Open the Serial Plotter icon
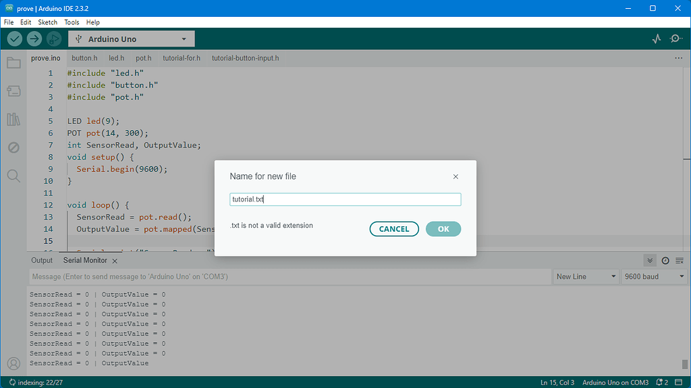This screenshot has height=388, width=691. pos(656,38)
